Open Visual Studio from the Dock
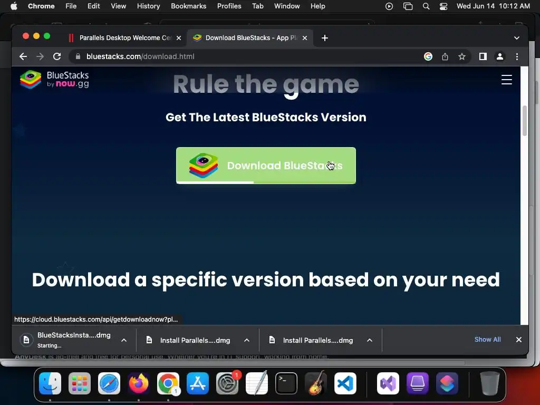The height and width of the screenshot is (405, 540). (x=388, y=383)
